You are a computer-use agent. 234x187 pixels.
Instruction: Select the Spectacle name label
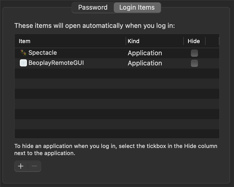click(x=43, y=53)
